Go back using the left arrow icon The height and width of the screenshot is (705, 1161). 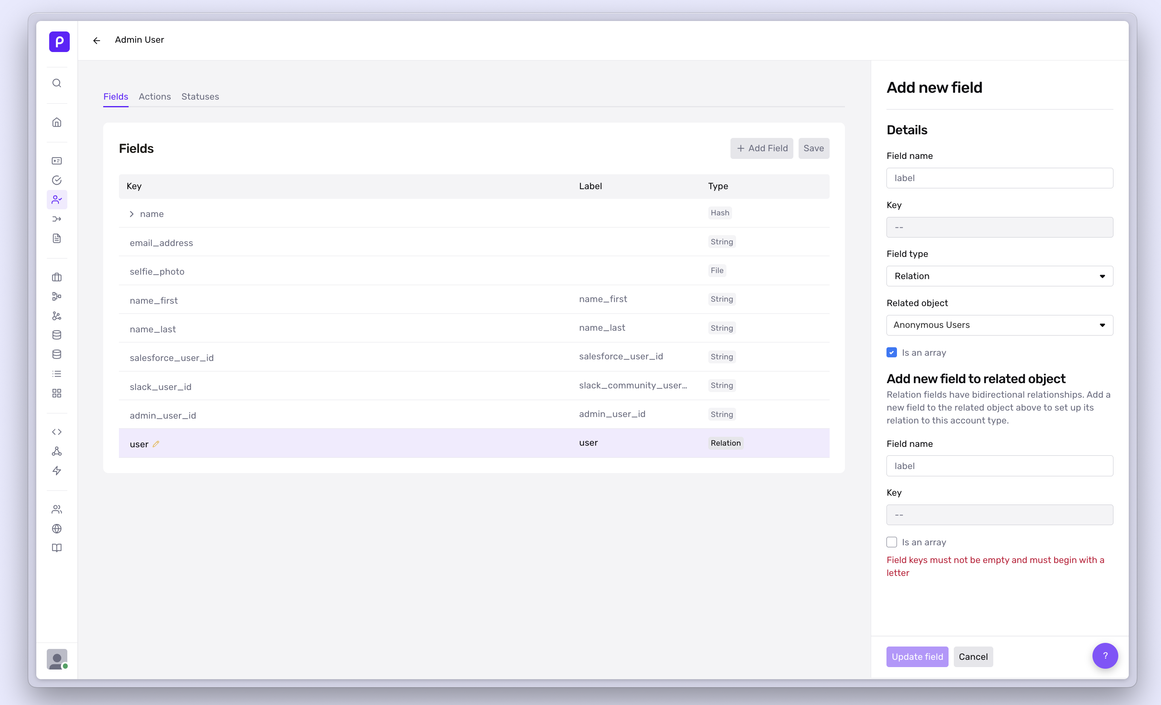pos(97,40)
